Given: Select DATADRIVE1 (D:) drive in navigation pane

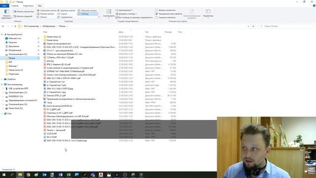Looking at the screenshot, I should 16,96.
